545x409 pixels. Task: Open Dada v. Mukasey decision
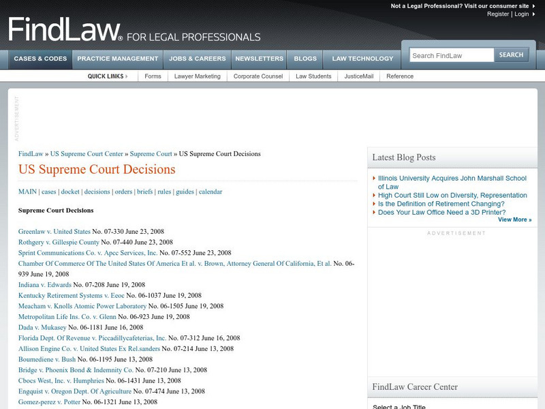pyautogui.click(x=42, y=328)
